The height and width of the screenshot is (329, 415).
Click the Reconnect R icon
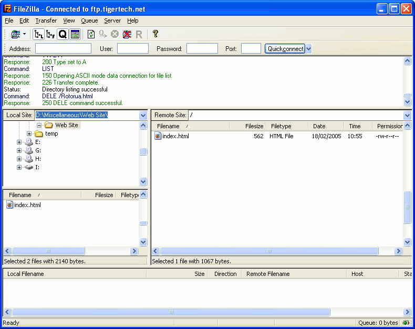click(x=139, y=34)
